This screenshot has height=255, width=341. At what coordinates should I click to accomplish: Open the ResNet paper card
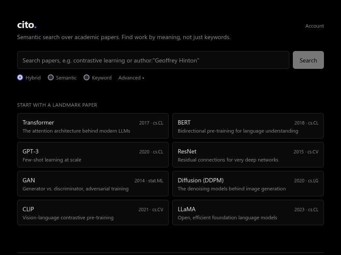point(248,155)
